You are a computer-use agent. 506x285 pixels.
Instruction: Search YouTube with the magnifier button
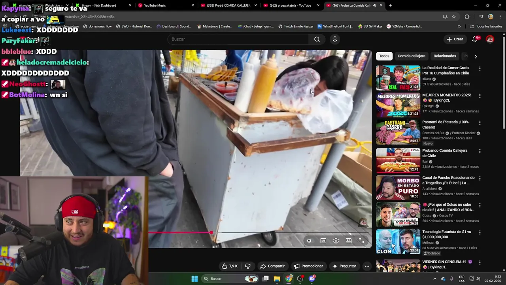click(x=317, y=39)
